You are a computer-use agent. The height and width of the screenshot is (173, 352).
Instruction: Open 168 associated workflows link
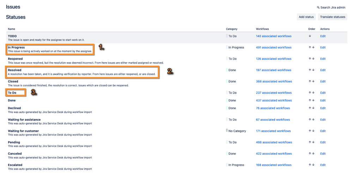274,165
